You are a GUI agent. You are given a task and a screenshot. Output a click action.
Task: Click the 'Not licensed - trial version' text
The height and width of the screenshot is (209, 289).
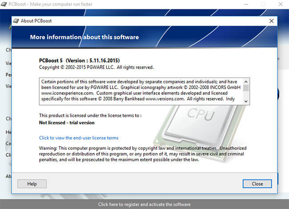pyautogui.click(x=67, y=123)
